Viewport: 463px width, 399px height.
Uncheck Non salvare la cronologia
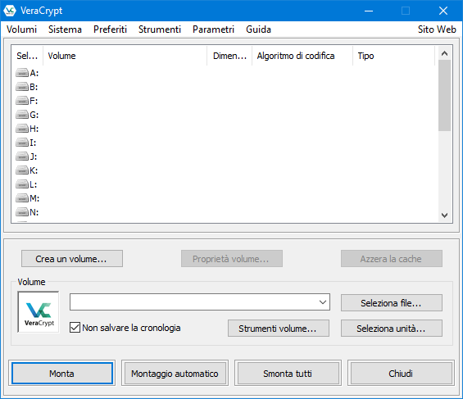click(75, 328)
